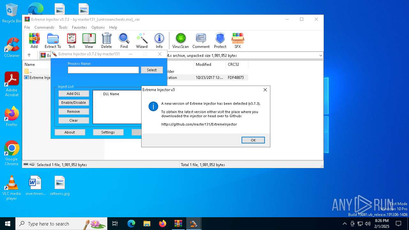The image size is (409, 230).
Task: Sort by the Modified column header
Action: pyautogui.click(x=210, y=65)
